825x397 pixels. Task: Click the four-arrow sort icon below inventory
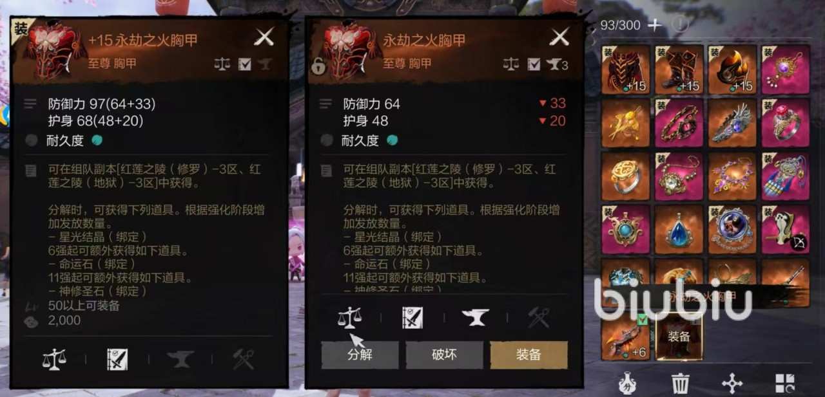[x=733, y=383]
